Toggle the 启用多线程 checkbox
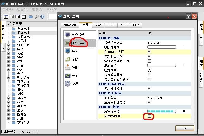The width and height of the screenshot is (204, 136). tap(149, 116)
